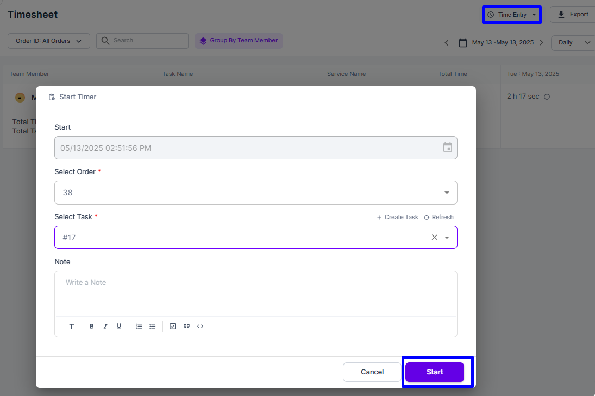The image size is (595, 396).
Task: Click the Bold formatting icon
Action: (x=92, y=327)
